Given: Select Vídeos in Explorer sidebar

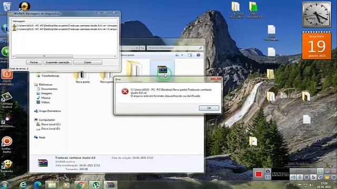Looking at the screenshot, I should [43, 102].
